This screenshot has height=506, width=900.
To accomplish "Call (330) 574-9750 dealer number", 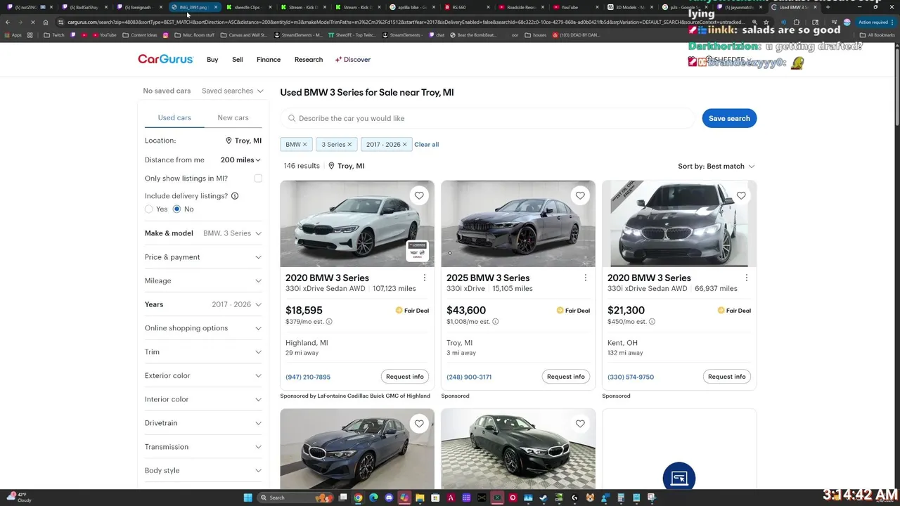I will (631, 377).
